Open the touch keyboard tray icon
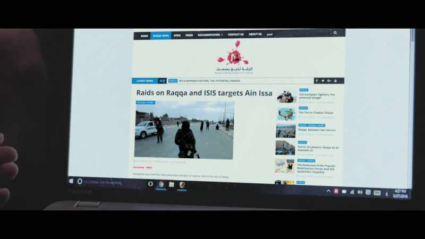 pyautogui.click(x=377, y=193)
